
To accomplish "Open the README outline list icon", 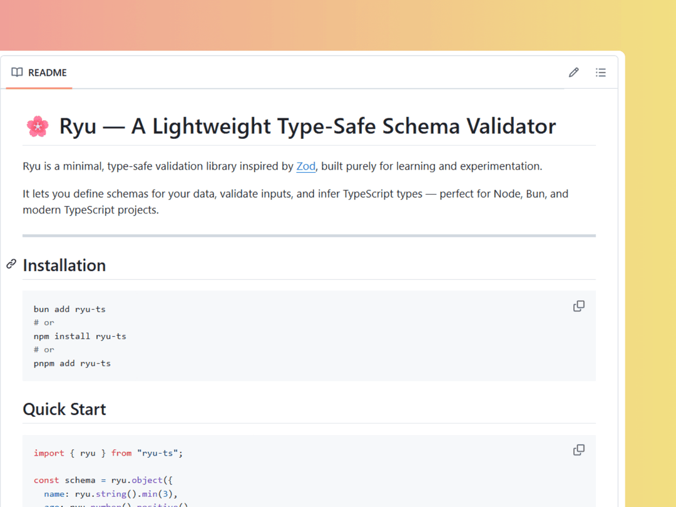I will pos(600,73).
